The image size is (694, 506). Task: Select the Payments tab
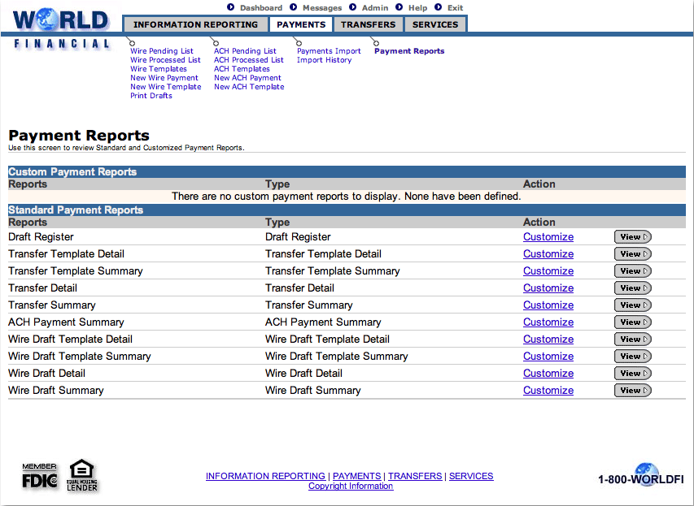(x=301, y=24)
